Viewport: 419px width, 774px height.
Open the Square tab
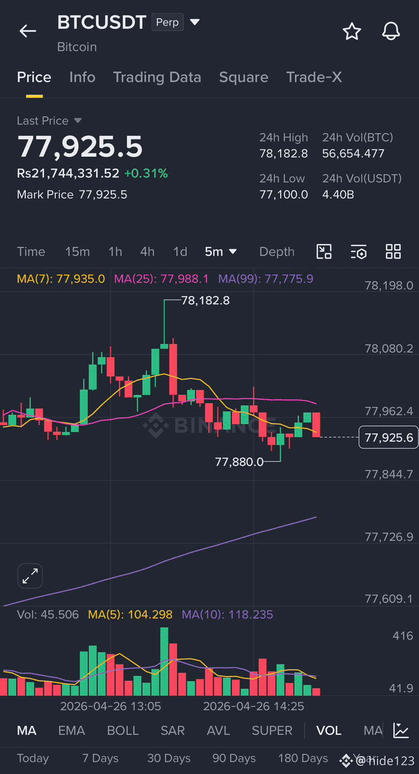coord(243,77)
